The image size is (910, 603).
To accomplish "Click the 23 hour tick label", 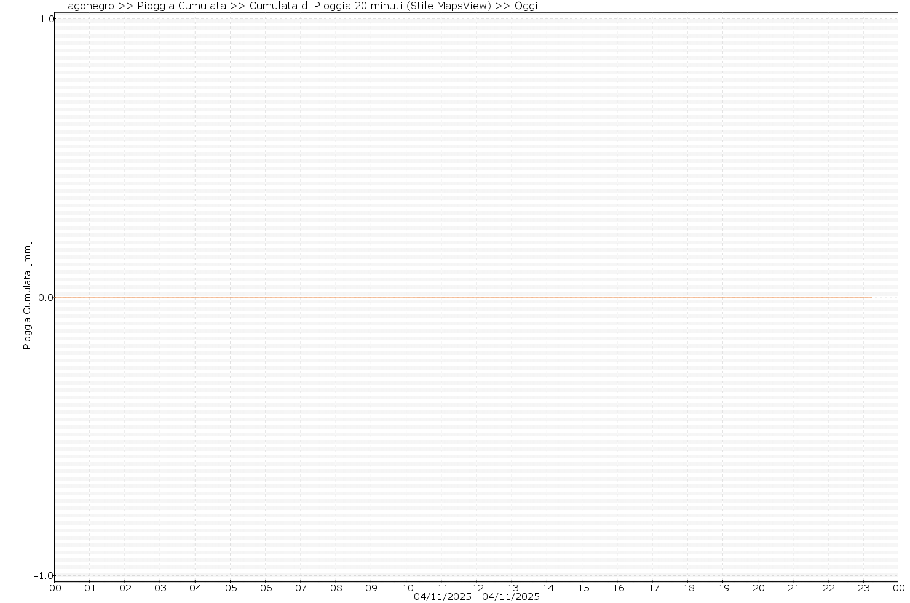I will 864,588.
